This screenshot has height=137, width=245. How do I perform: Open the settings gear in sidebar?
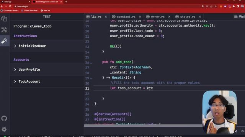(4, 129)
